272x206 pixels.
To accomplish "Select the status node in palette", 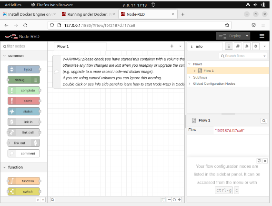I will tap(24, 111).
